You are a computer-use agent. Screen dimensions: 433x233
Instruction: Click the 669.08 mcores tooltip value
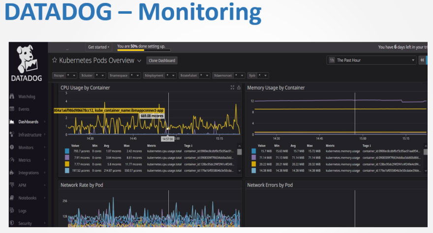[x=152, y=116]
